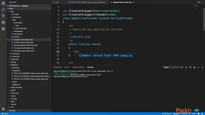Open the Manage settings gear

[x=3, y=109]
